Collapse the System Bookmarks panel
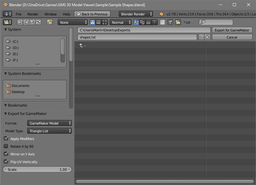The height and width of the screenshot is (185, 256). pyautogui.click(x=6, y=74)
